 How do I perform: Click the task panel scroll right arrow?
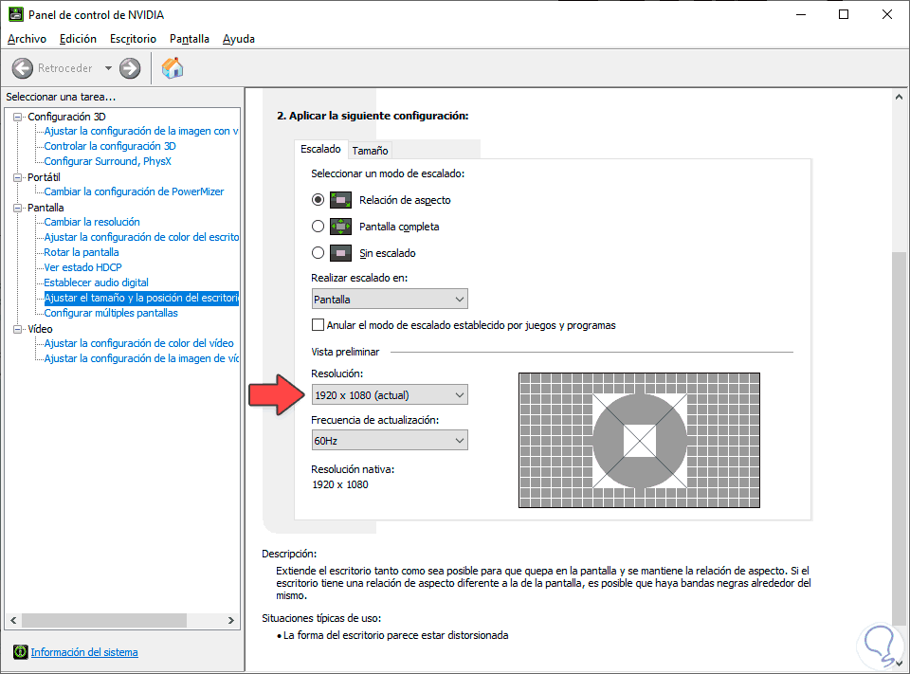click(x=230, y=620)
